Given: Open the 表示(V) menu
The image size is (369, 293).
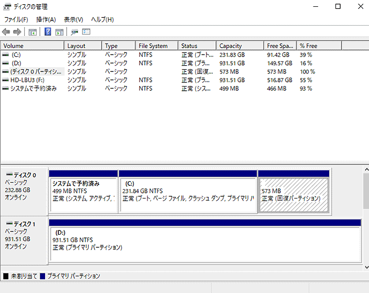Looking at the screenshot, I should point(73,19).
